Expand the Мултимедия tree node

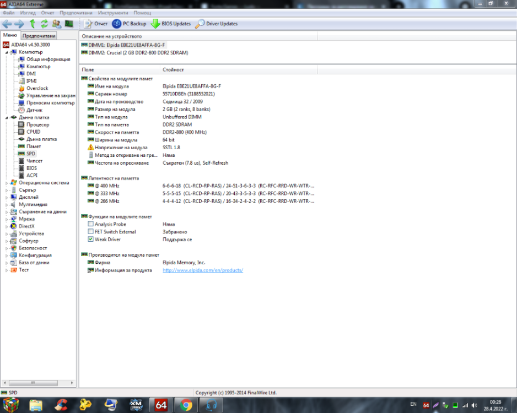[x=6, y=204]
